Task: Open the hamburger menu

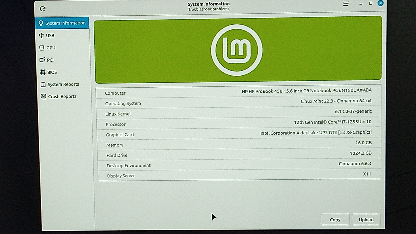Action: (346, 4)
